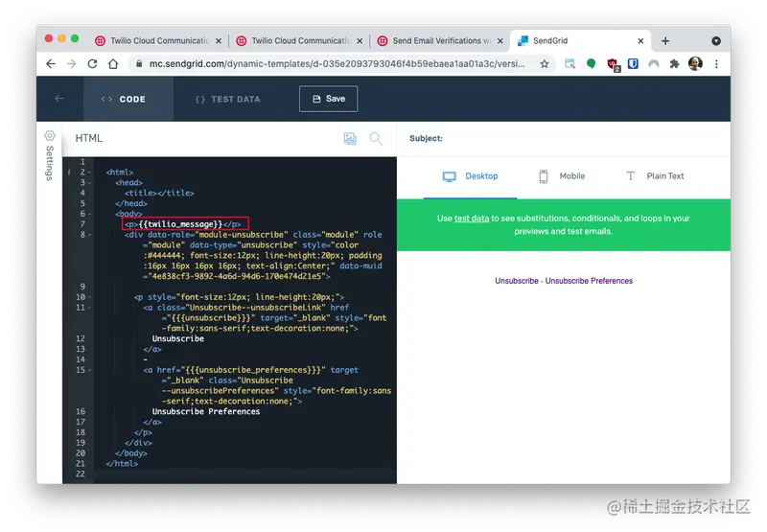Click the SendGrid editor back arrow
Image resolution: width=767 pixels, height=532 pixels.
coord(59,99)
